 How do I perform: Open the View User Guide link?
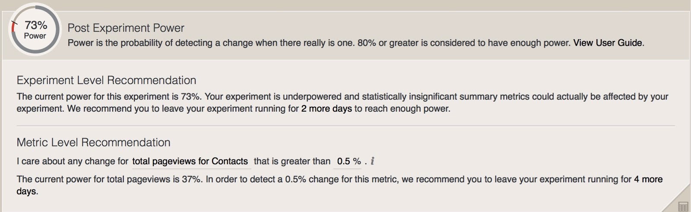click(608, 43)
